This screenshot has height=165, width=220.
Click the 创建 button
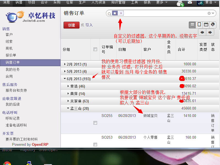[x=71, y=25]
